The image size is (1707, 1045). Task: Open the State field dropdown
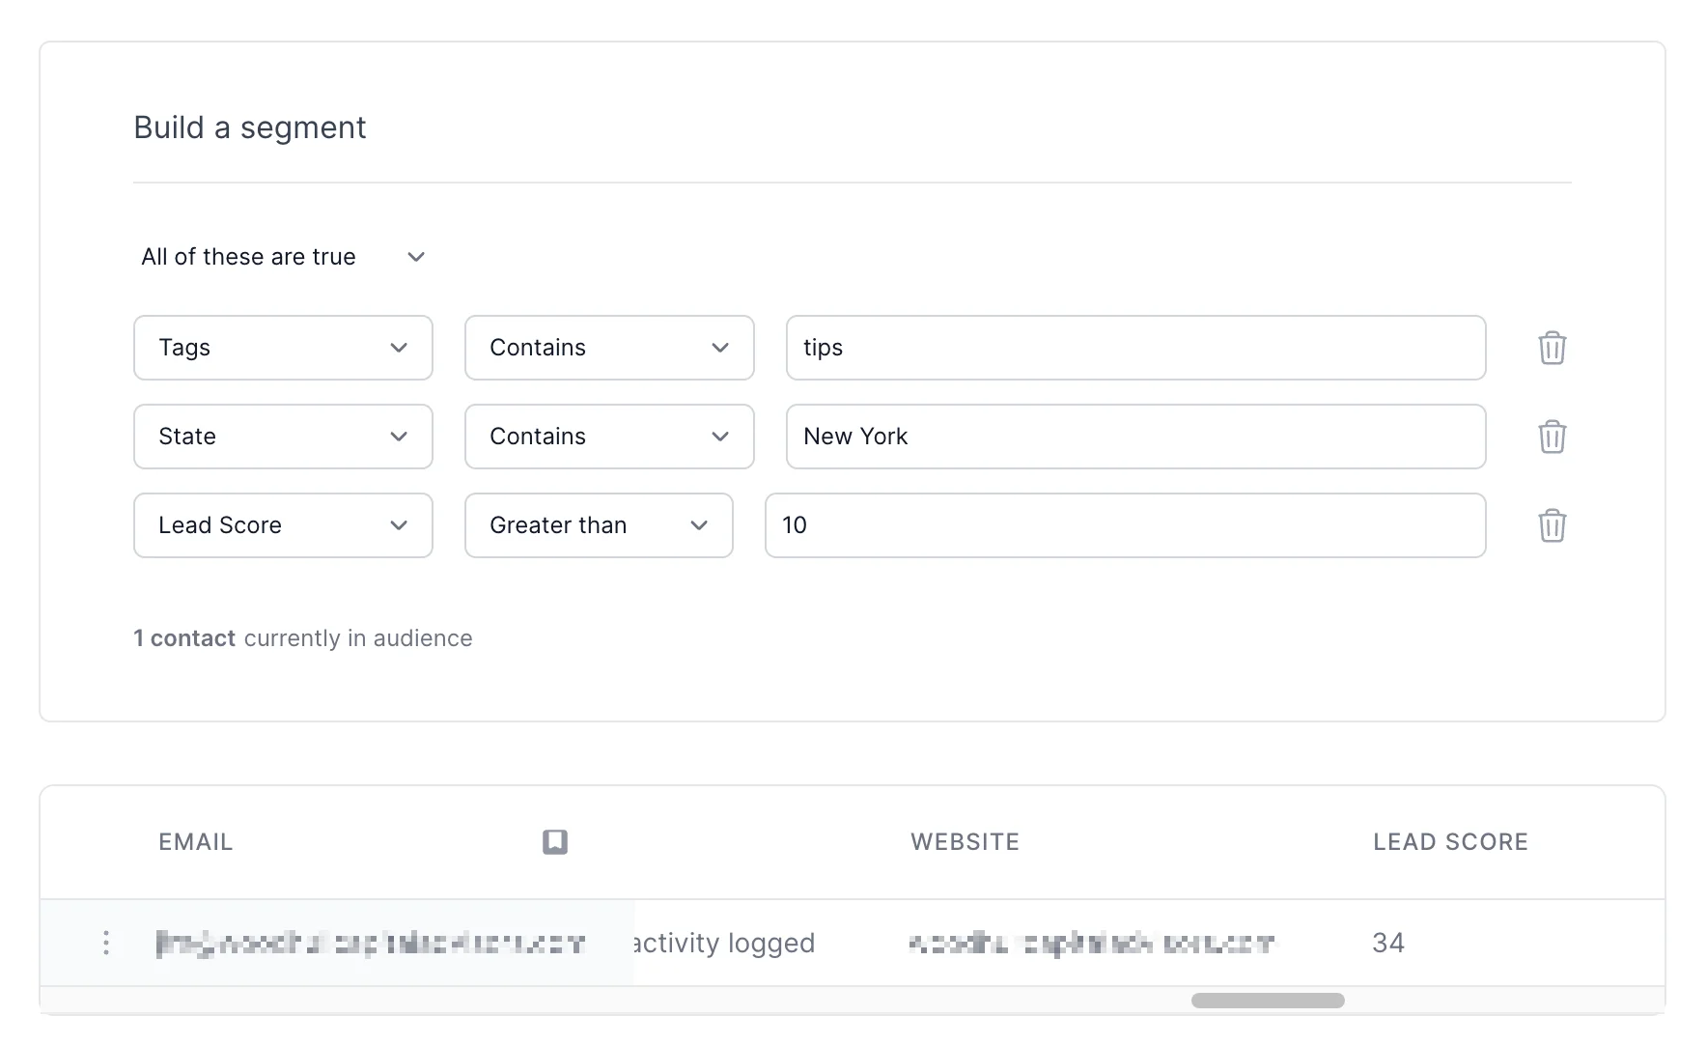point(283,437)
